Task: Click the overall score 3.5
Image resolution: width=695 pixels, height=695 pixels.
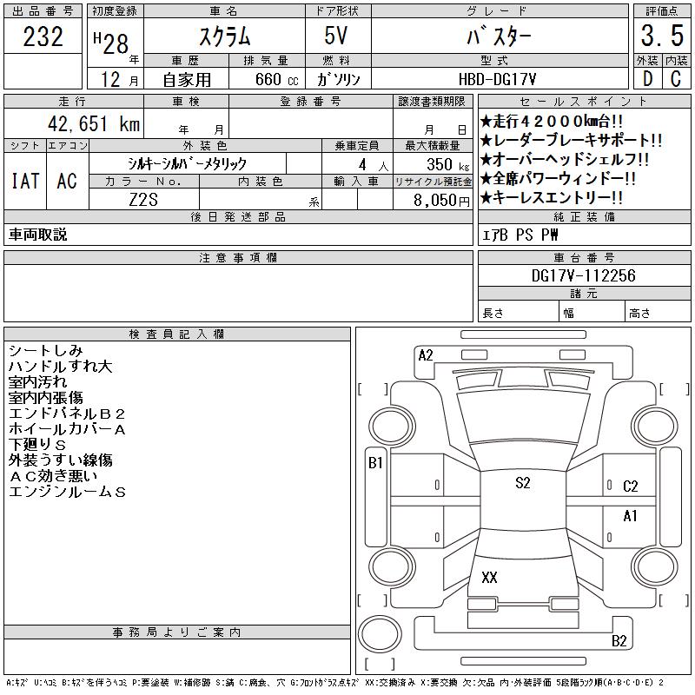Action: point(662,36)
